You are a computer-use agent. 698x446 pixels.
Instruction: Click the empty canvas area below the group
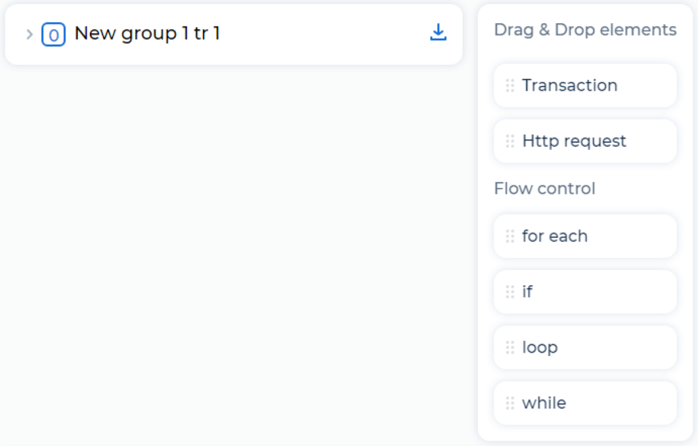(x=234, y=254)
